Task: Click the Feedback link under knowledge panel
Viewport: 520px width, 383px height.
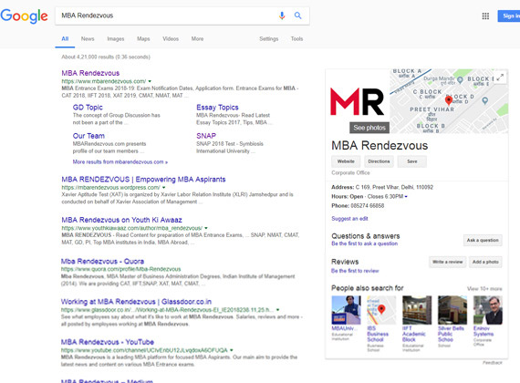Action: (492, 363)
